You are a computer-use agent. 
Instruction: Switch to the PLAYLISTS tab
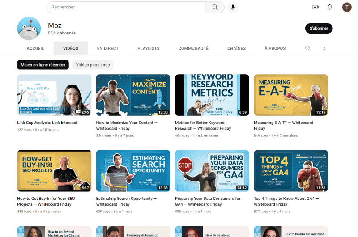149,48
